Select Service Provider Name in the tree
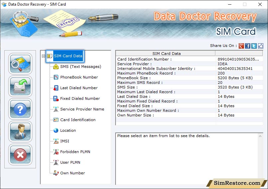Viewport: 268px width, 189px height. click(82, 109)
